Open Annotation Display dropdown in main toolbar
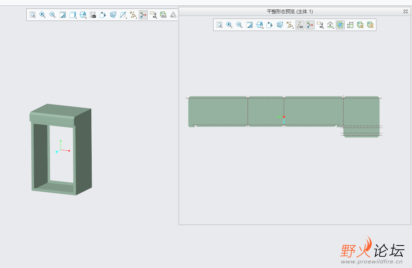The image size is (412, 268). tap(154, 15)
